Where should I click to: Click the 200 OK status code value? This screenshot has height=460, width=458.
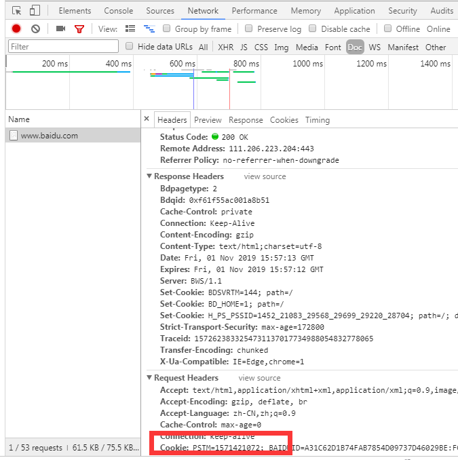point(235,137)
